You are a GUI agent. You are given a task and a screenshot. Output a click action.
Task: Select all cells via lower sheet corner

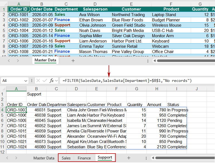tap(3, 89)
